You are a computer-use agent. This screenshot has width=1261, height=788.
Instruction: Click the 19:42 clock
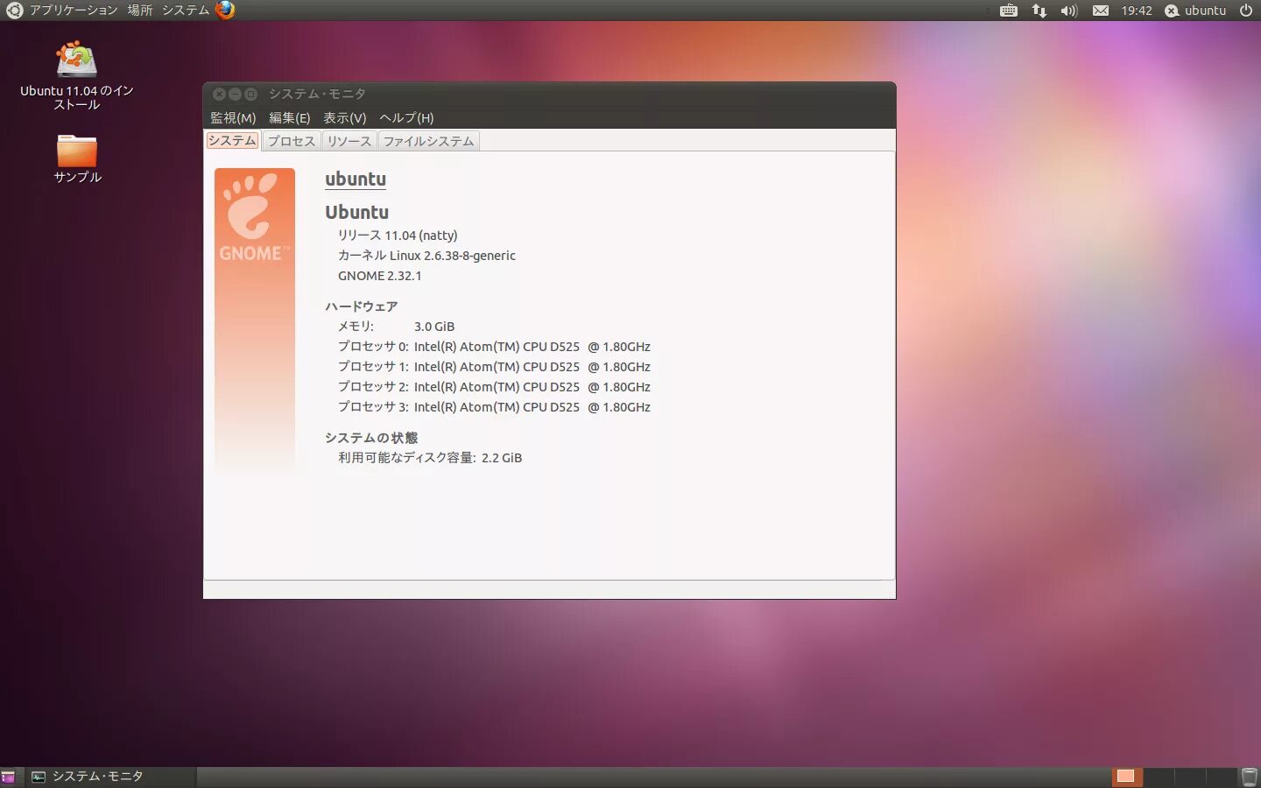1137,11
